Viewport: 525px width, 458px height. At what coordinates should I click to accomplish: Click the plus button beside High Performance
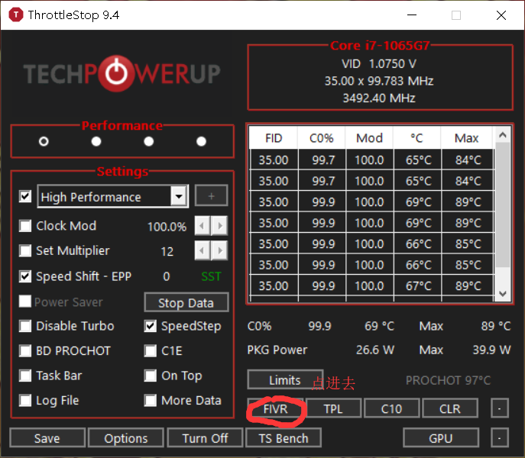point(211,195)
